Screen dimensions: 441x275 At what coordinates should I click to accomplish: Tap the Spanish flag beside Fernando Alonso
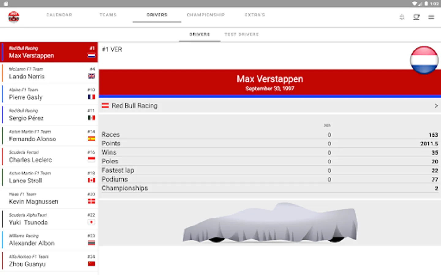tap(91, 138)
